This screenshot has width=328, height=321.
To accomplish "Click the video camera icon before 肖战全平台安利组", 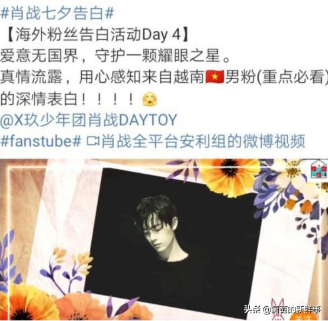I will pyautogui.click(x=93, y=141).
